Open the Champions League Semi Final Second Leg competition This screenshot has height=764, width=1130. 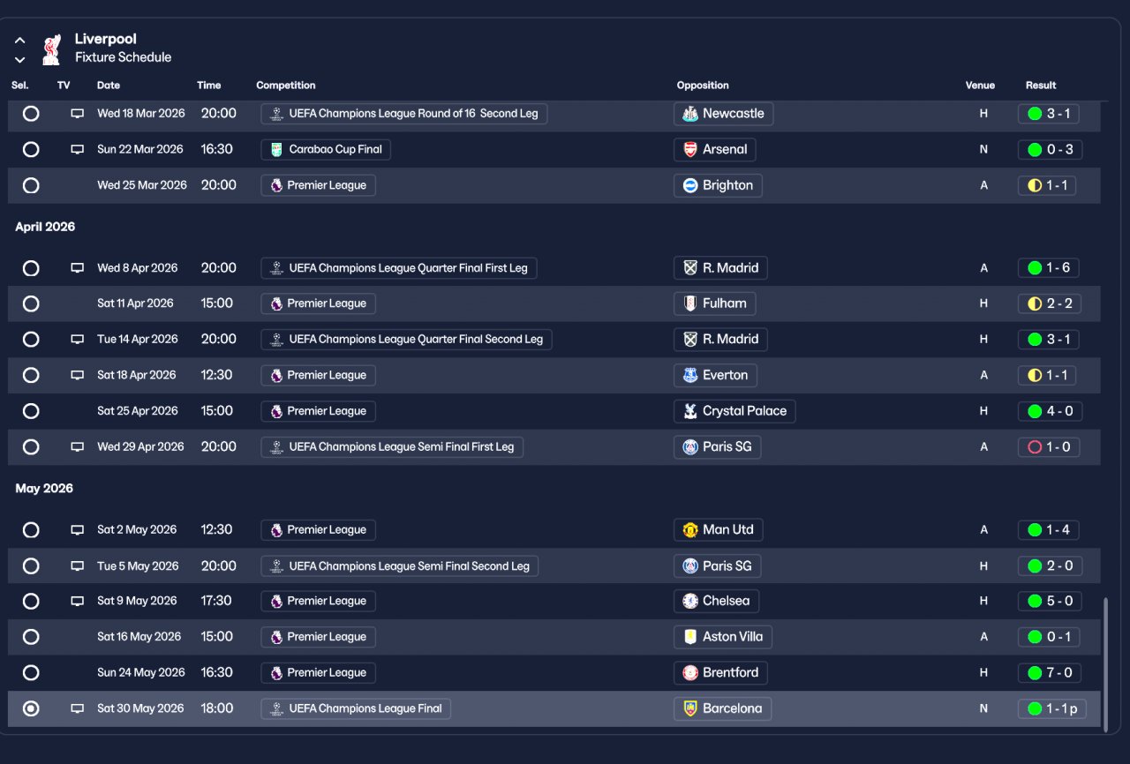400,566
